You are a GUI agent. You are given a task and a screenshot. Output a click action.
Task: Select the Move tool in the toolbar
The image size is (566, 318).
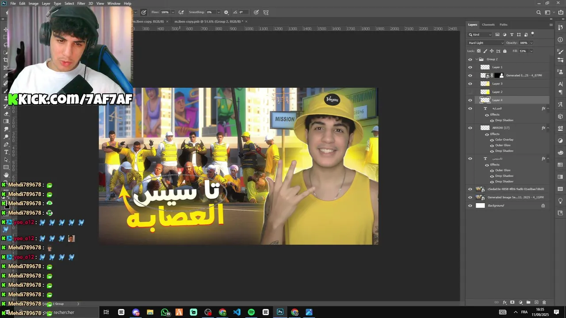6,29
